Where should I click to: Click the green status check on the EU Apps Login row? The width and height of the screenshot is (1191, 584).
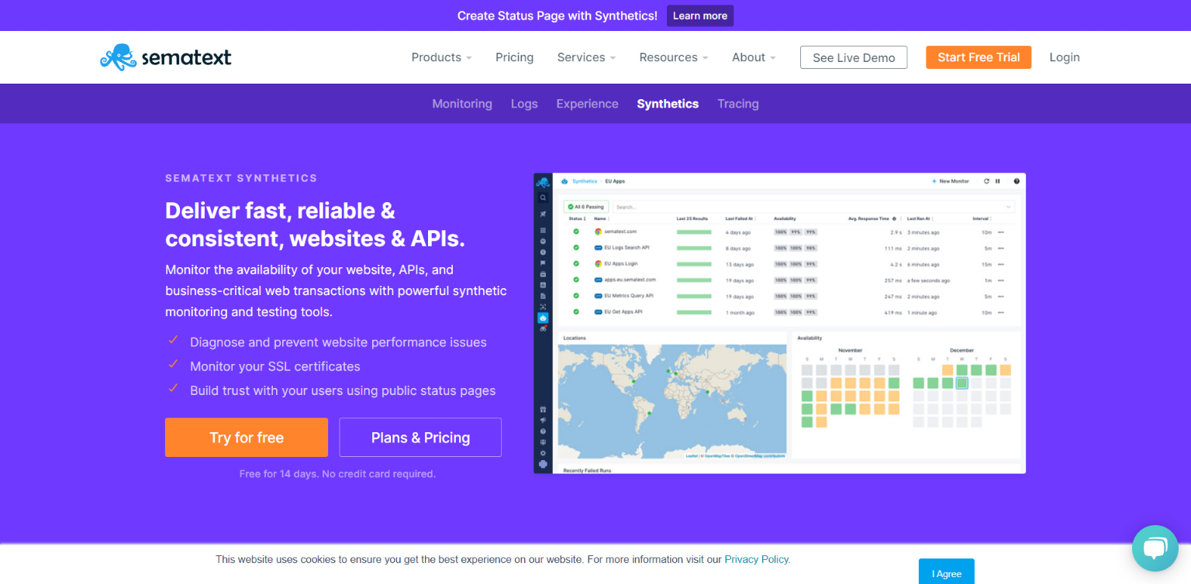pos(576,263)
